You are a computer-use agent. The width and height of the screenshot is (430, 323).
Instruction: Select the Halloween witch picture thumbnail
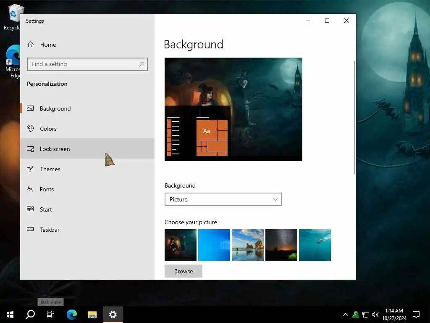(x=181, y=245)
